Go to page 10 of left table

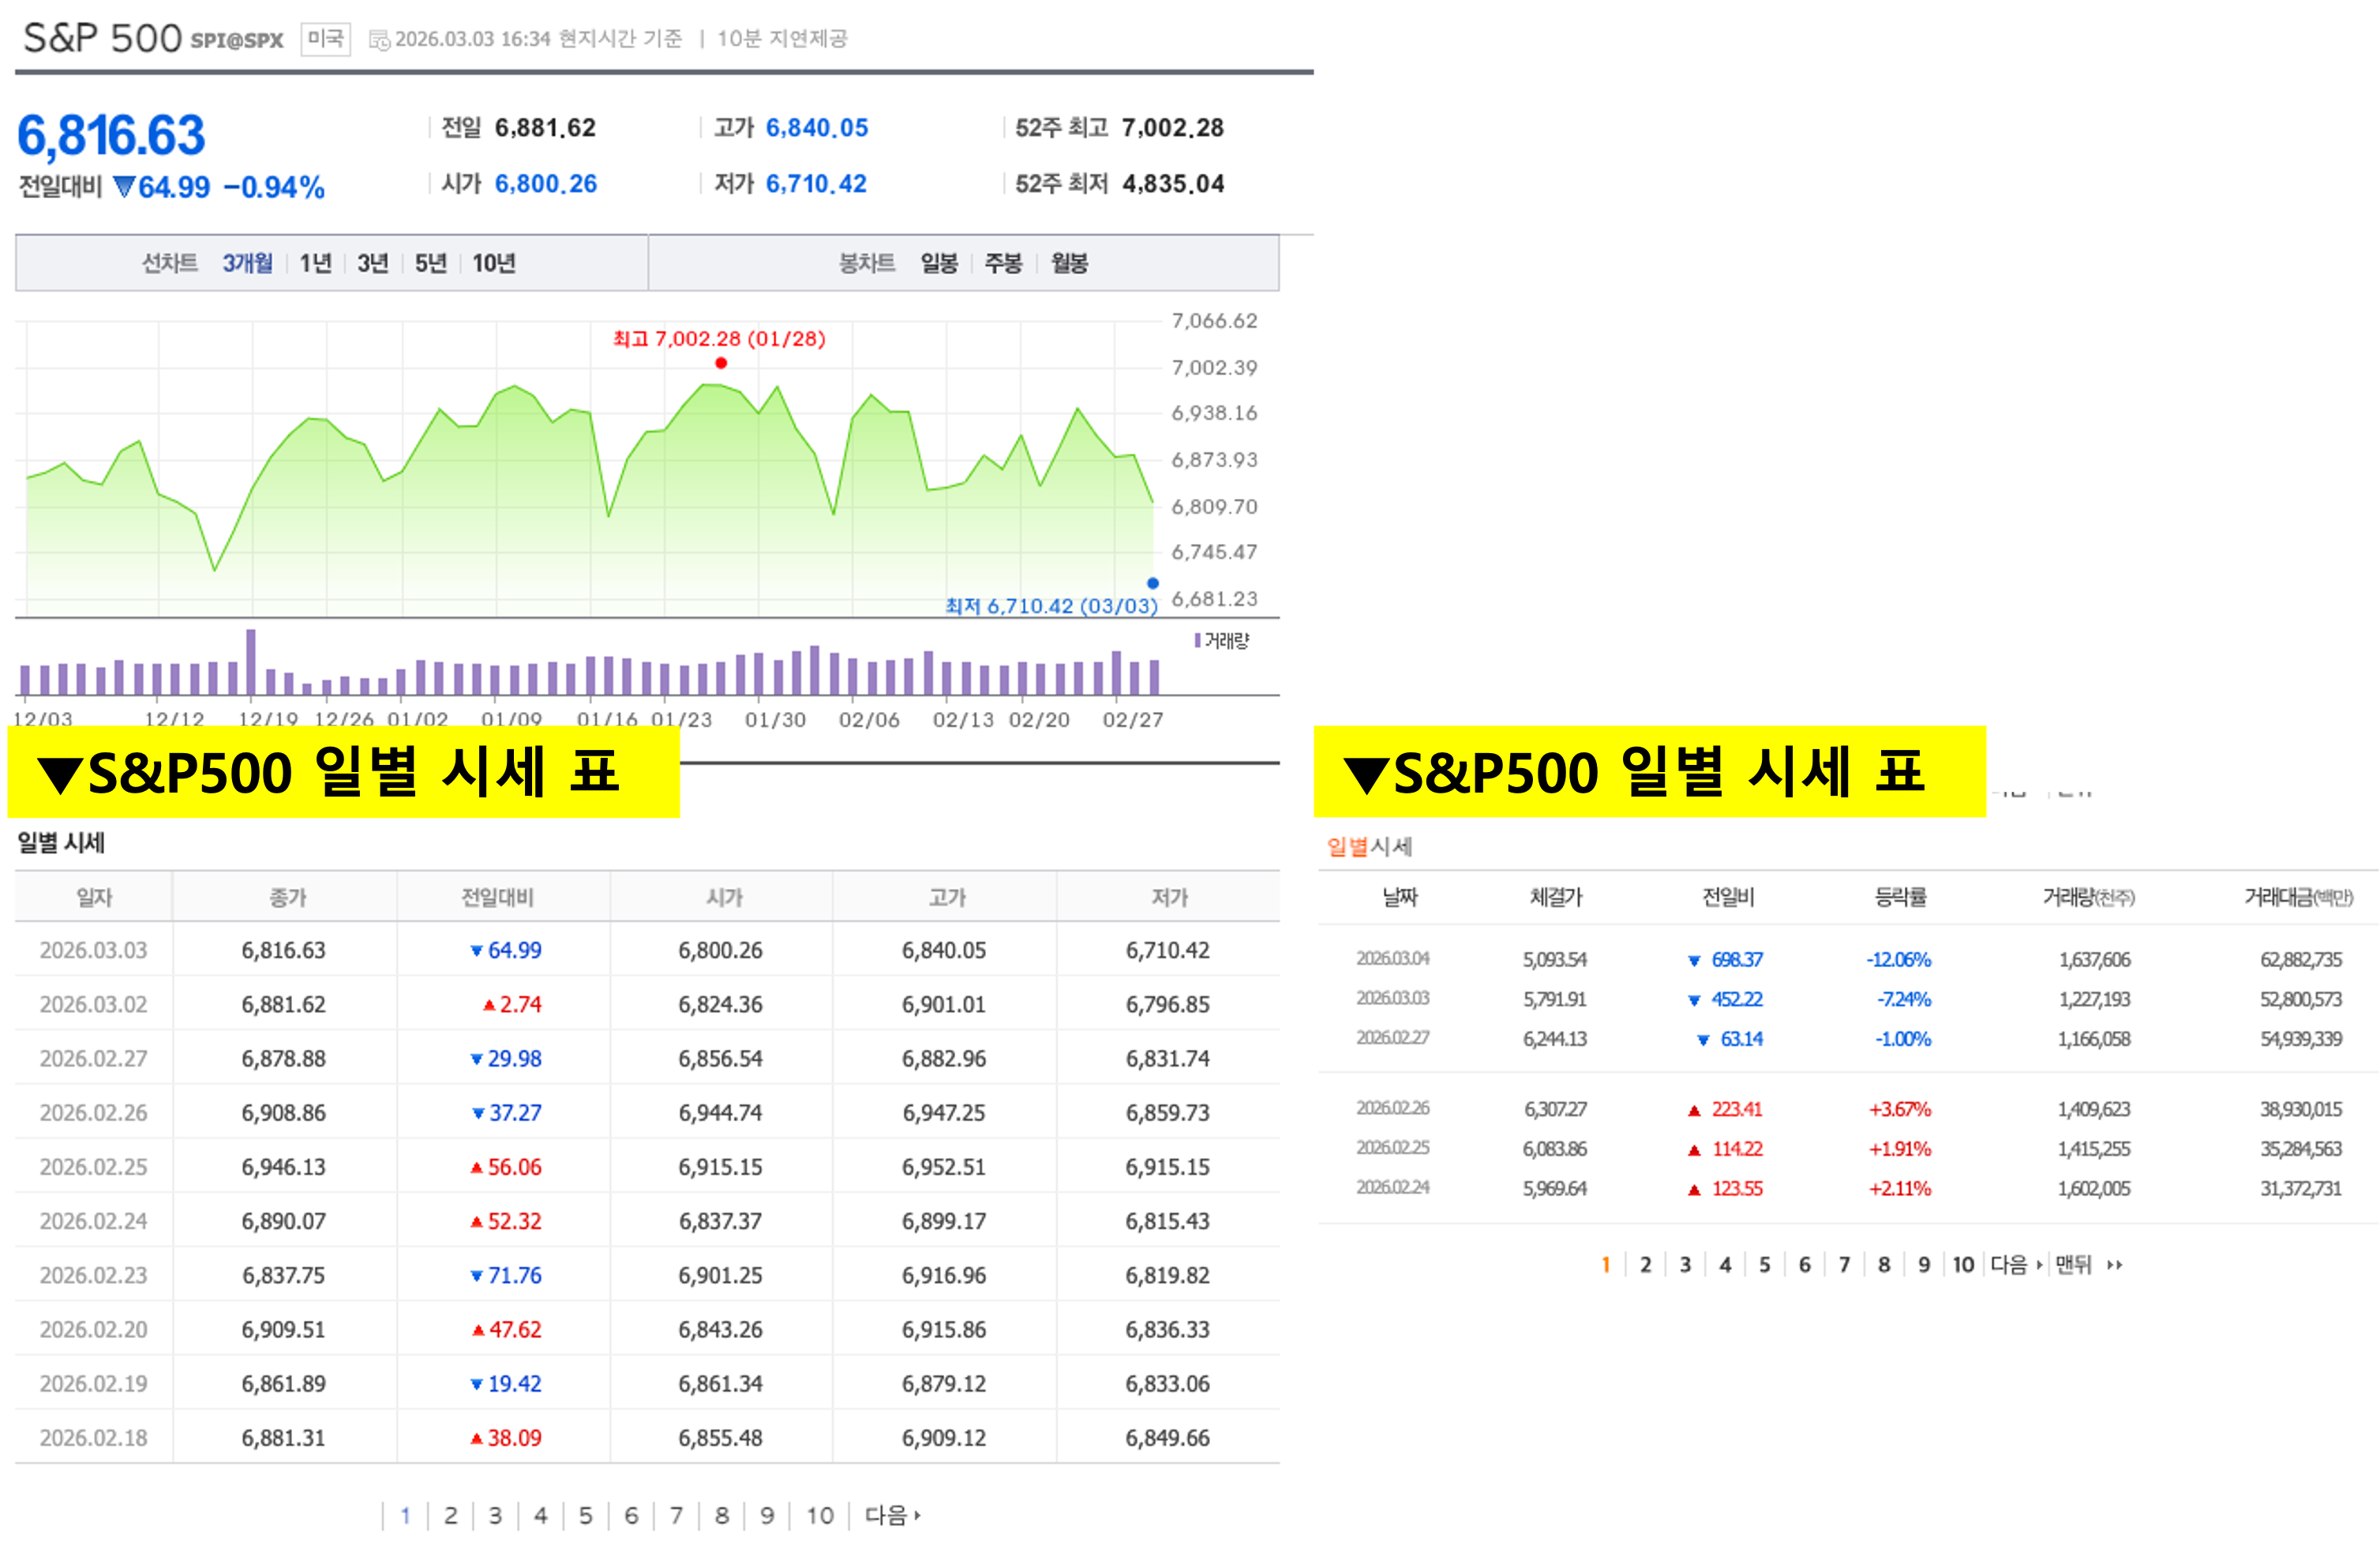[x=820, y=1515]
